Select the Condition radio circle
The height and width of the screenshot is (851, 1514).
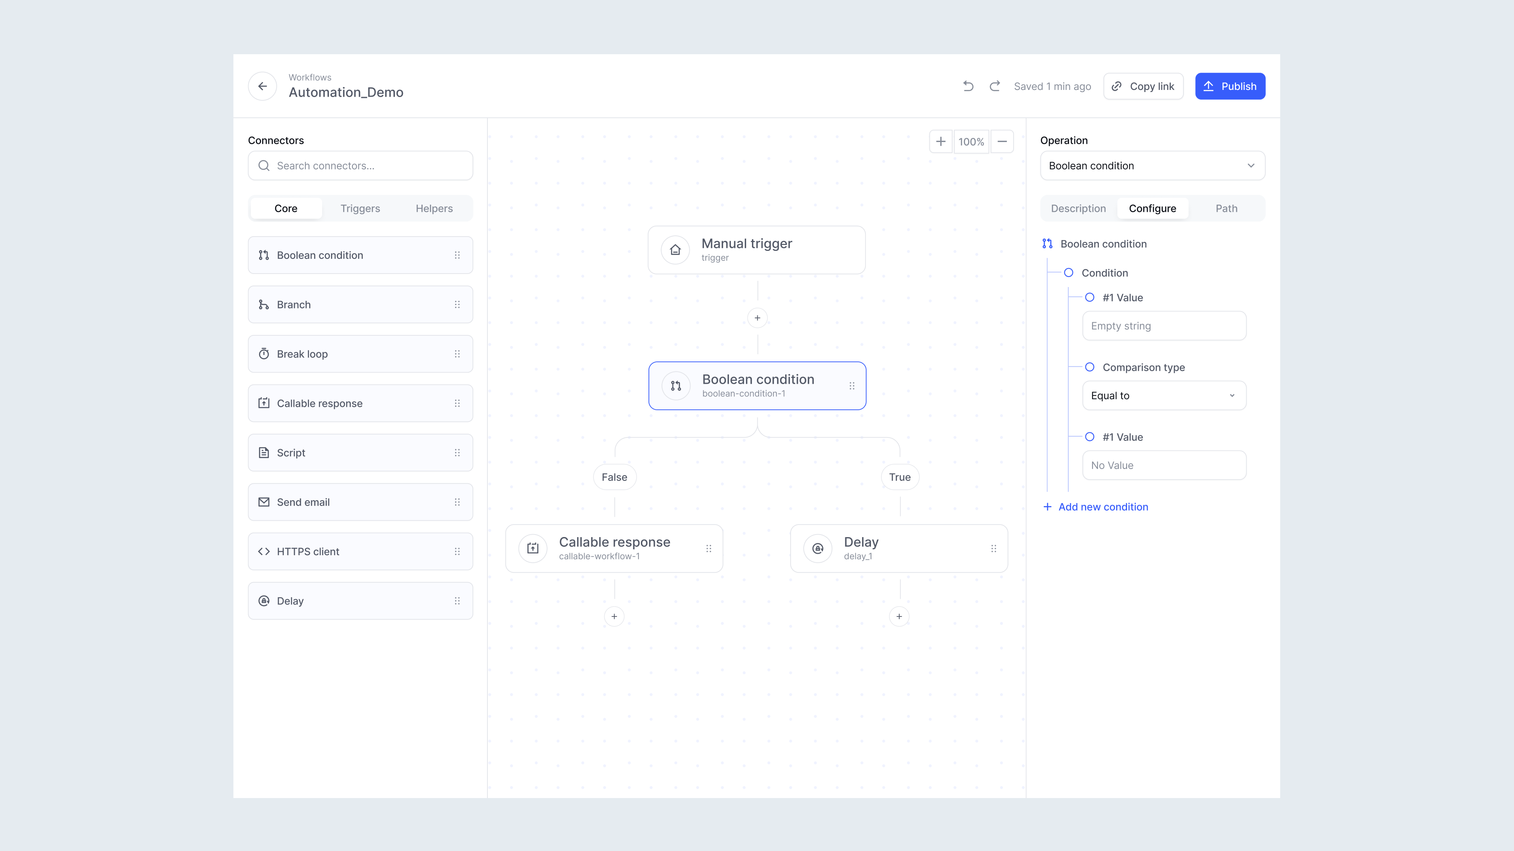tap(1069, 272)
